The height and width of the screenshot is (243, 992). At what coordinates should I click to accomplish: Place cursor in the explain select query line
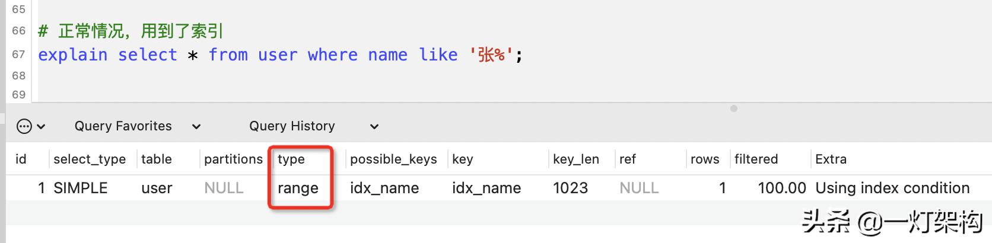(280, 55)
